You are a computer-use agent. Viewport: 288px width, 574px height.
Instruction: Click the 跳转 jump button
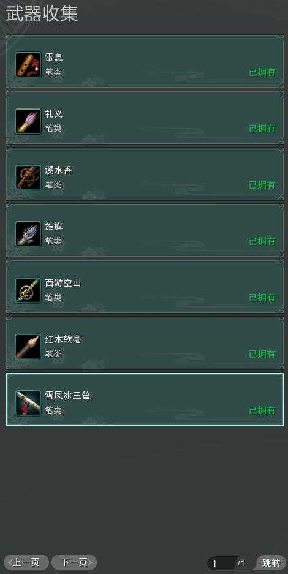(271, 562)
